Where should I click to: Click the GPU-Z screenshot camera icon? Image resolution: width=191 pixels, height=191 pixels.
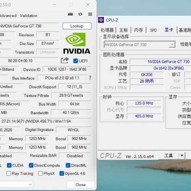[70, 14]
